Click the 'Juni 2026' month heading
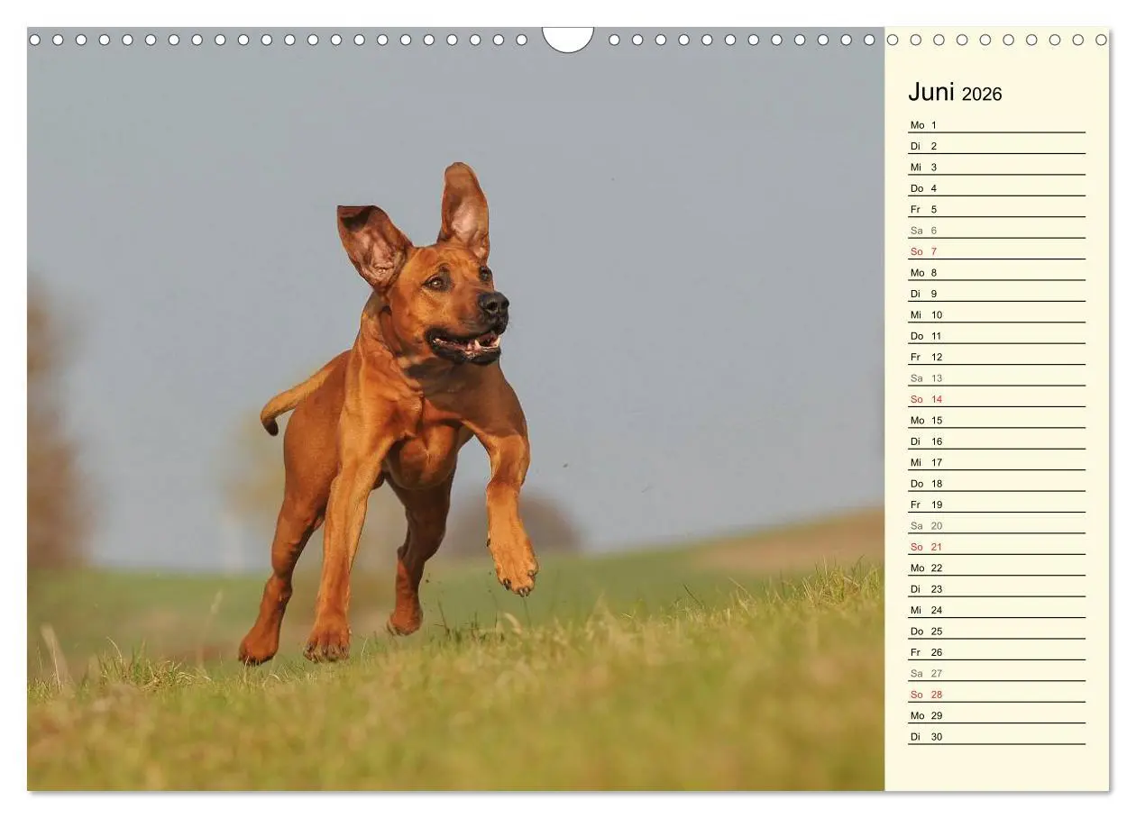 955,93
